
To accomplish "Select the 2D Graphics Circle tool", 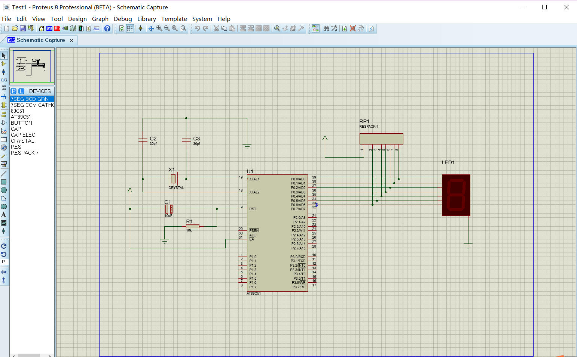I will pyautogui.click(x=4, y=190).
